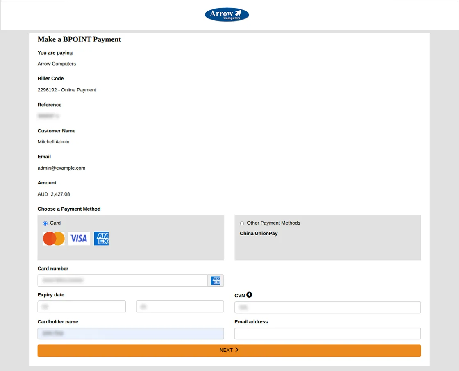The height and width of the screenshot is (371, 459).
Task: Click the American Express logo under Card
Action: tap(101, 238)
